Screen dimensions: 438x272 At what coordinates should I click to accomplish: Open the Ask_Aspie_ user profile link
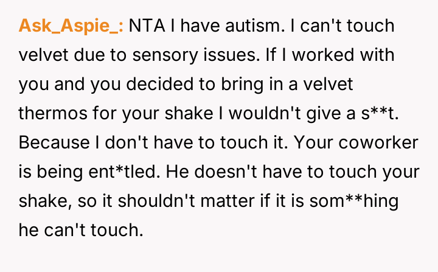pyautogui.click(x=72, y=26)
